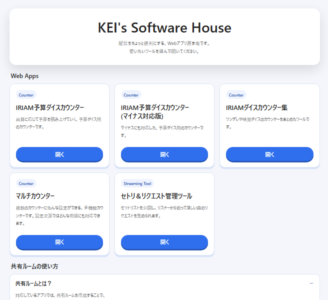Click the 使いたいツールを選んで開いてください text
The width and height of the screenshot is (328, 300).
(x=164, y=51)
